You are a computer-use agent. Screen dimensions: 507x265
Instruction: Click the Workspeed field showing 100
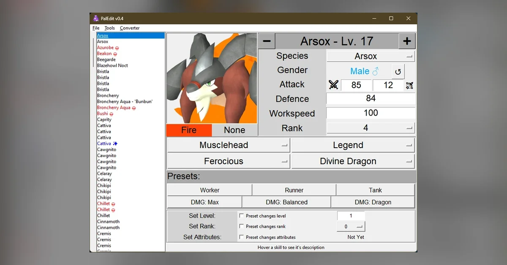371,113
